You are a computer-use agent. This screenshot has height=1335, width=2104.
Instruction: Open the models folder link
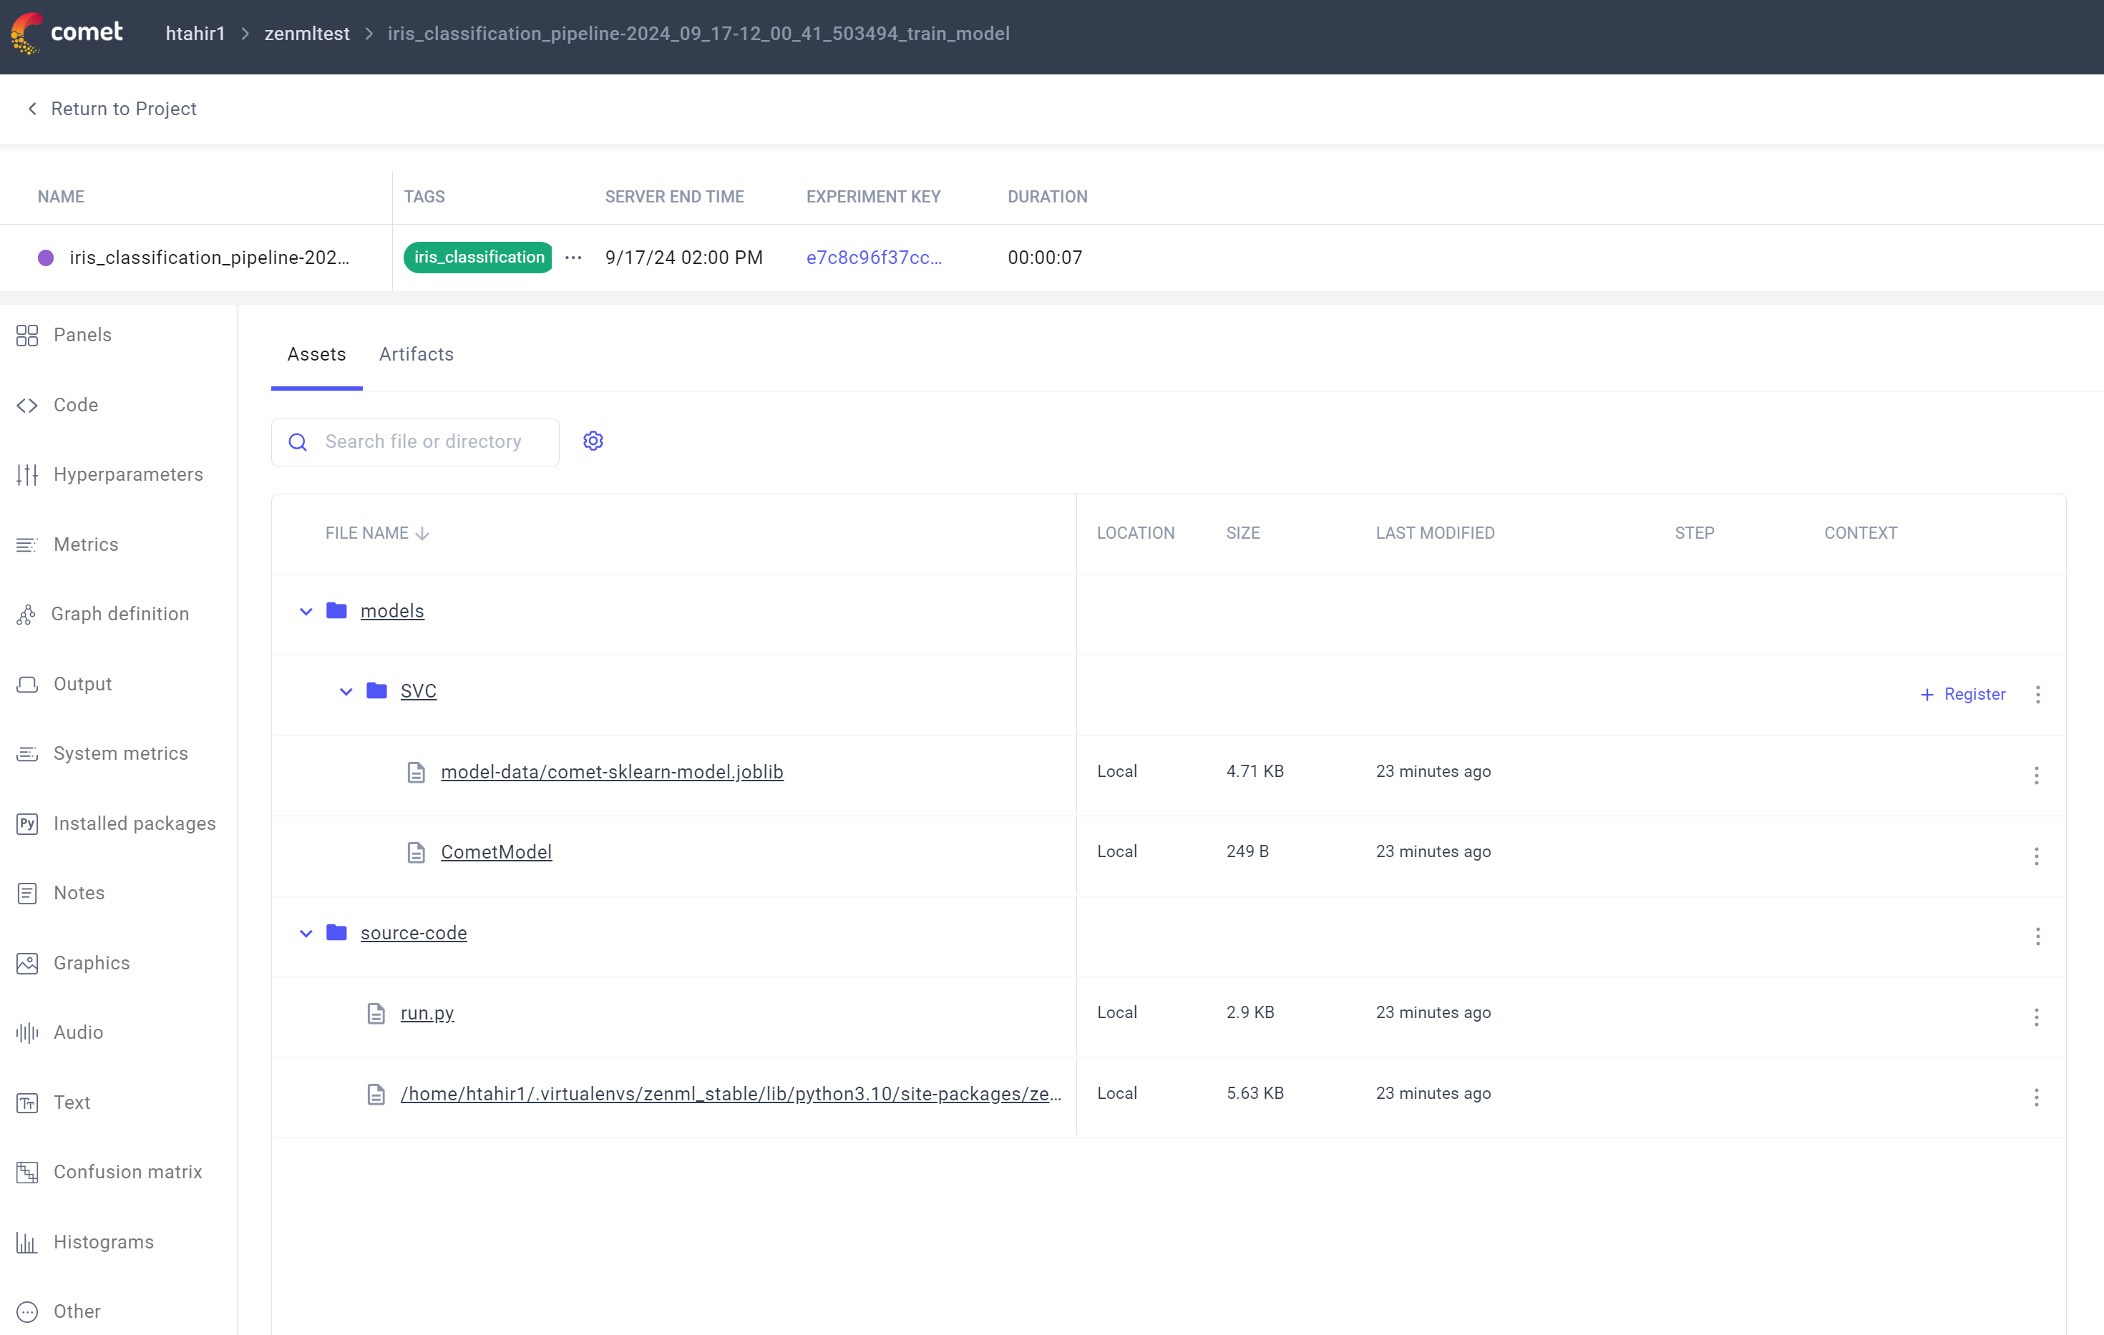click(392, 612)
